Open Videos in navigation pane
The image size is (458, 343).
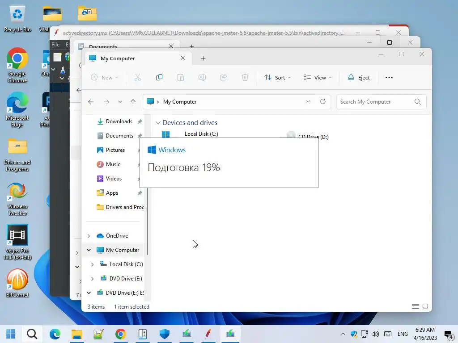coord(114,179)
